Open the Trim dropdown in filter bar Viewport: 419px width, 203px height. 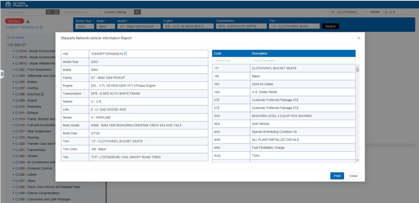pyautogui.click(x=294, y=26)
